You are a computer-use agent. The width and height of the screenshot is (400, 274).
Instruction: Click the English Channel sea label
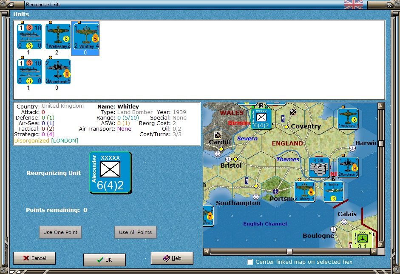265,224
